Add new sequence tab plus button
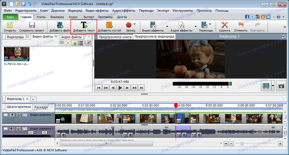The height and width of the screenshot is (155, 289). coord(33,99)
